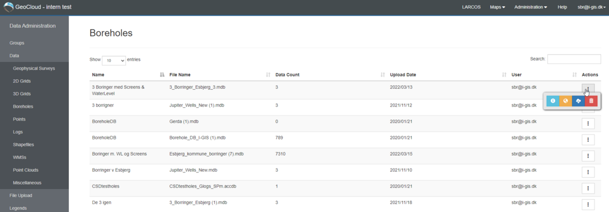Viewport: 609px width, 212px height.
Task: Click the red trash delete icon
Action: (x=591, y=101)
